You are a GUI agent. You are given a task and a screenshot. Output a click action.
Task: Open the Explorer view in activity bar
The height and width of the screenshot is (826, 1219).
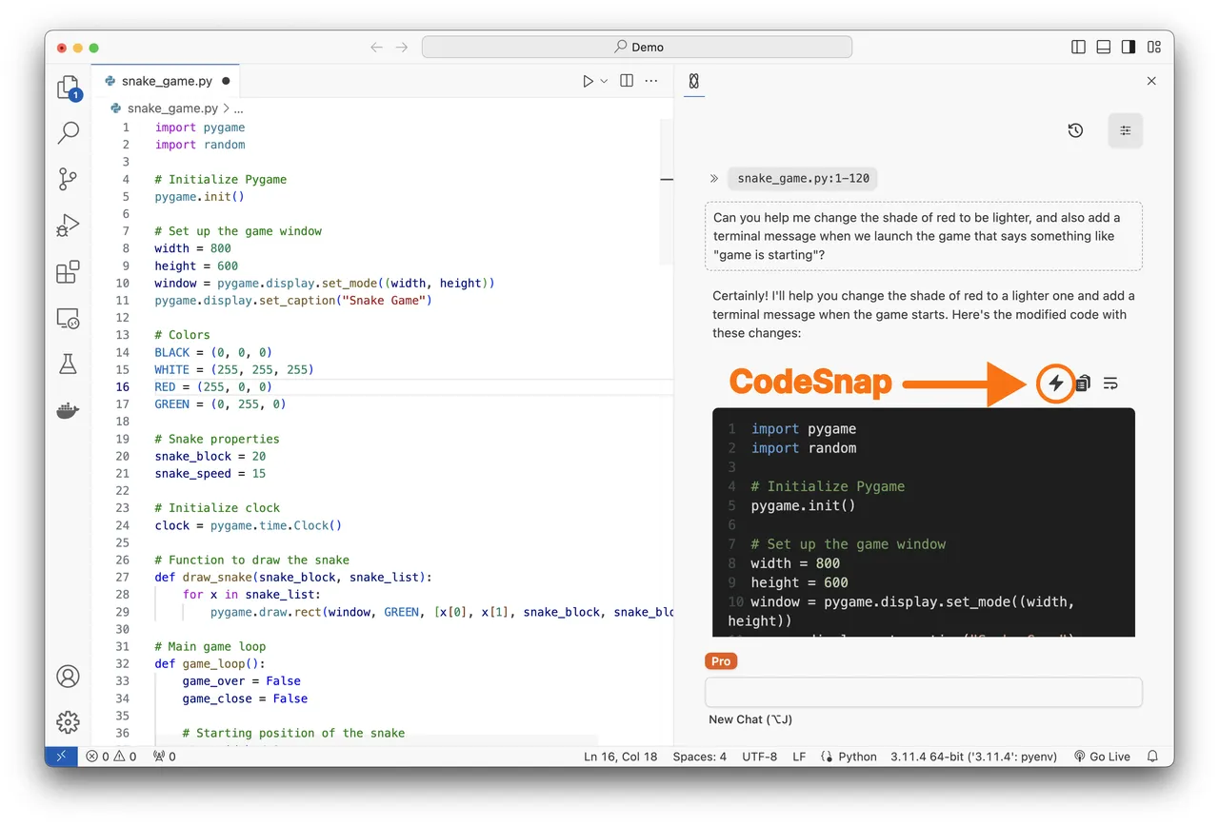pos(68,88)
